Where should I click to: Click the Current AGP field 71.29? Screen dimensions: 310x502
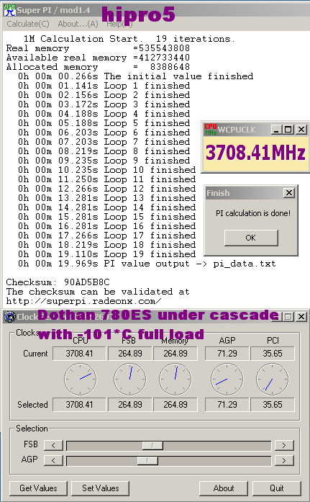(x=227, y=354)
